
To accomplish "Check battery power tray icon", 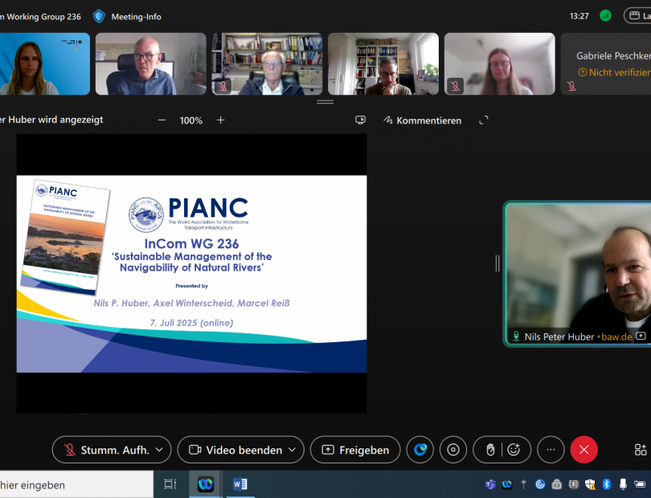I will pyautogui.click(x=640, y=484).
